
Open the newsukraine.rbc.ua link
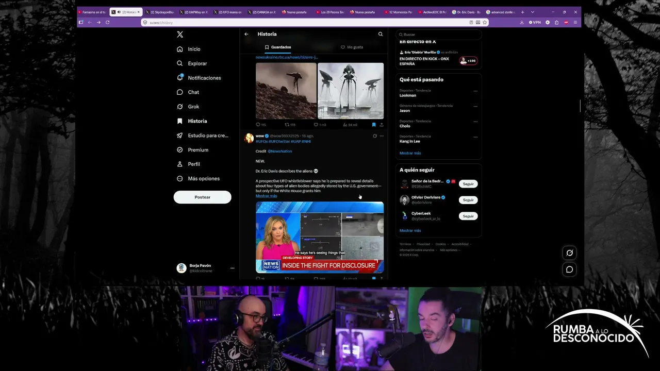[287, 57]
